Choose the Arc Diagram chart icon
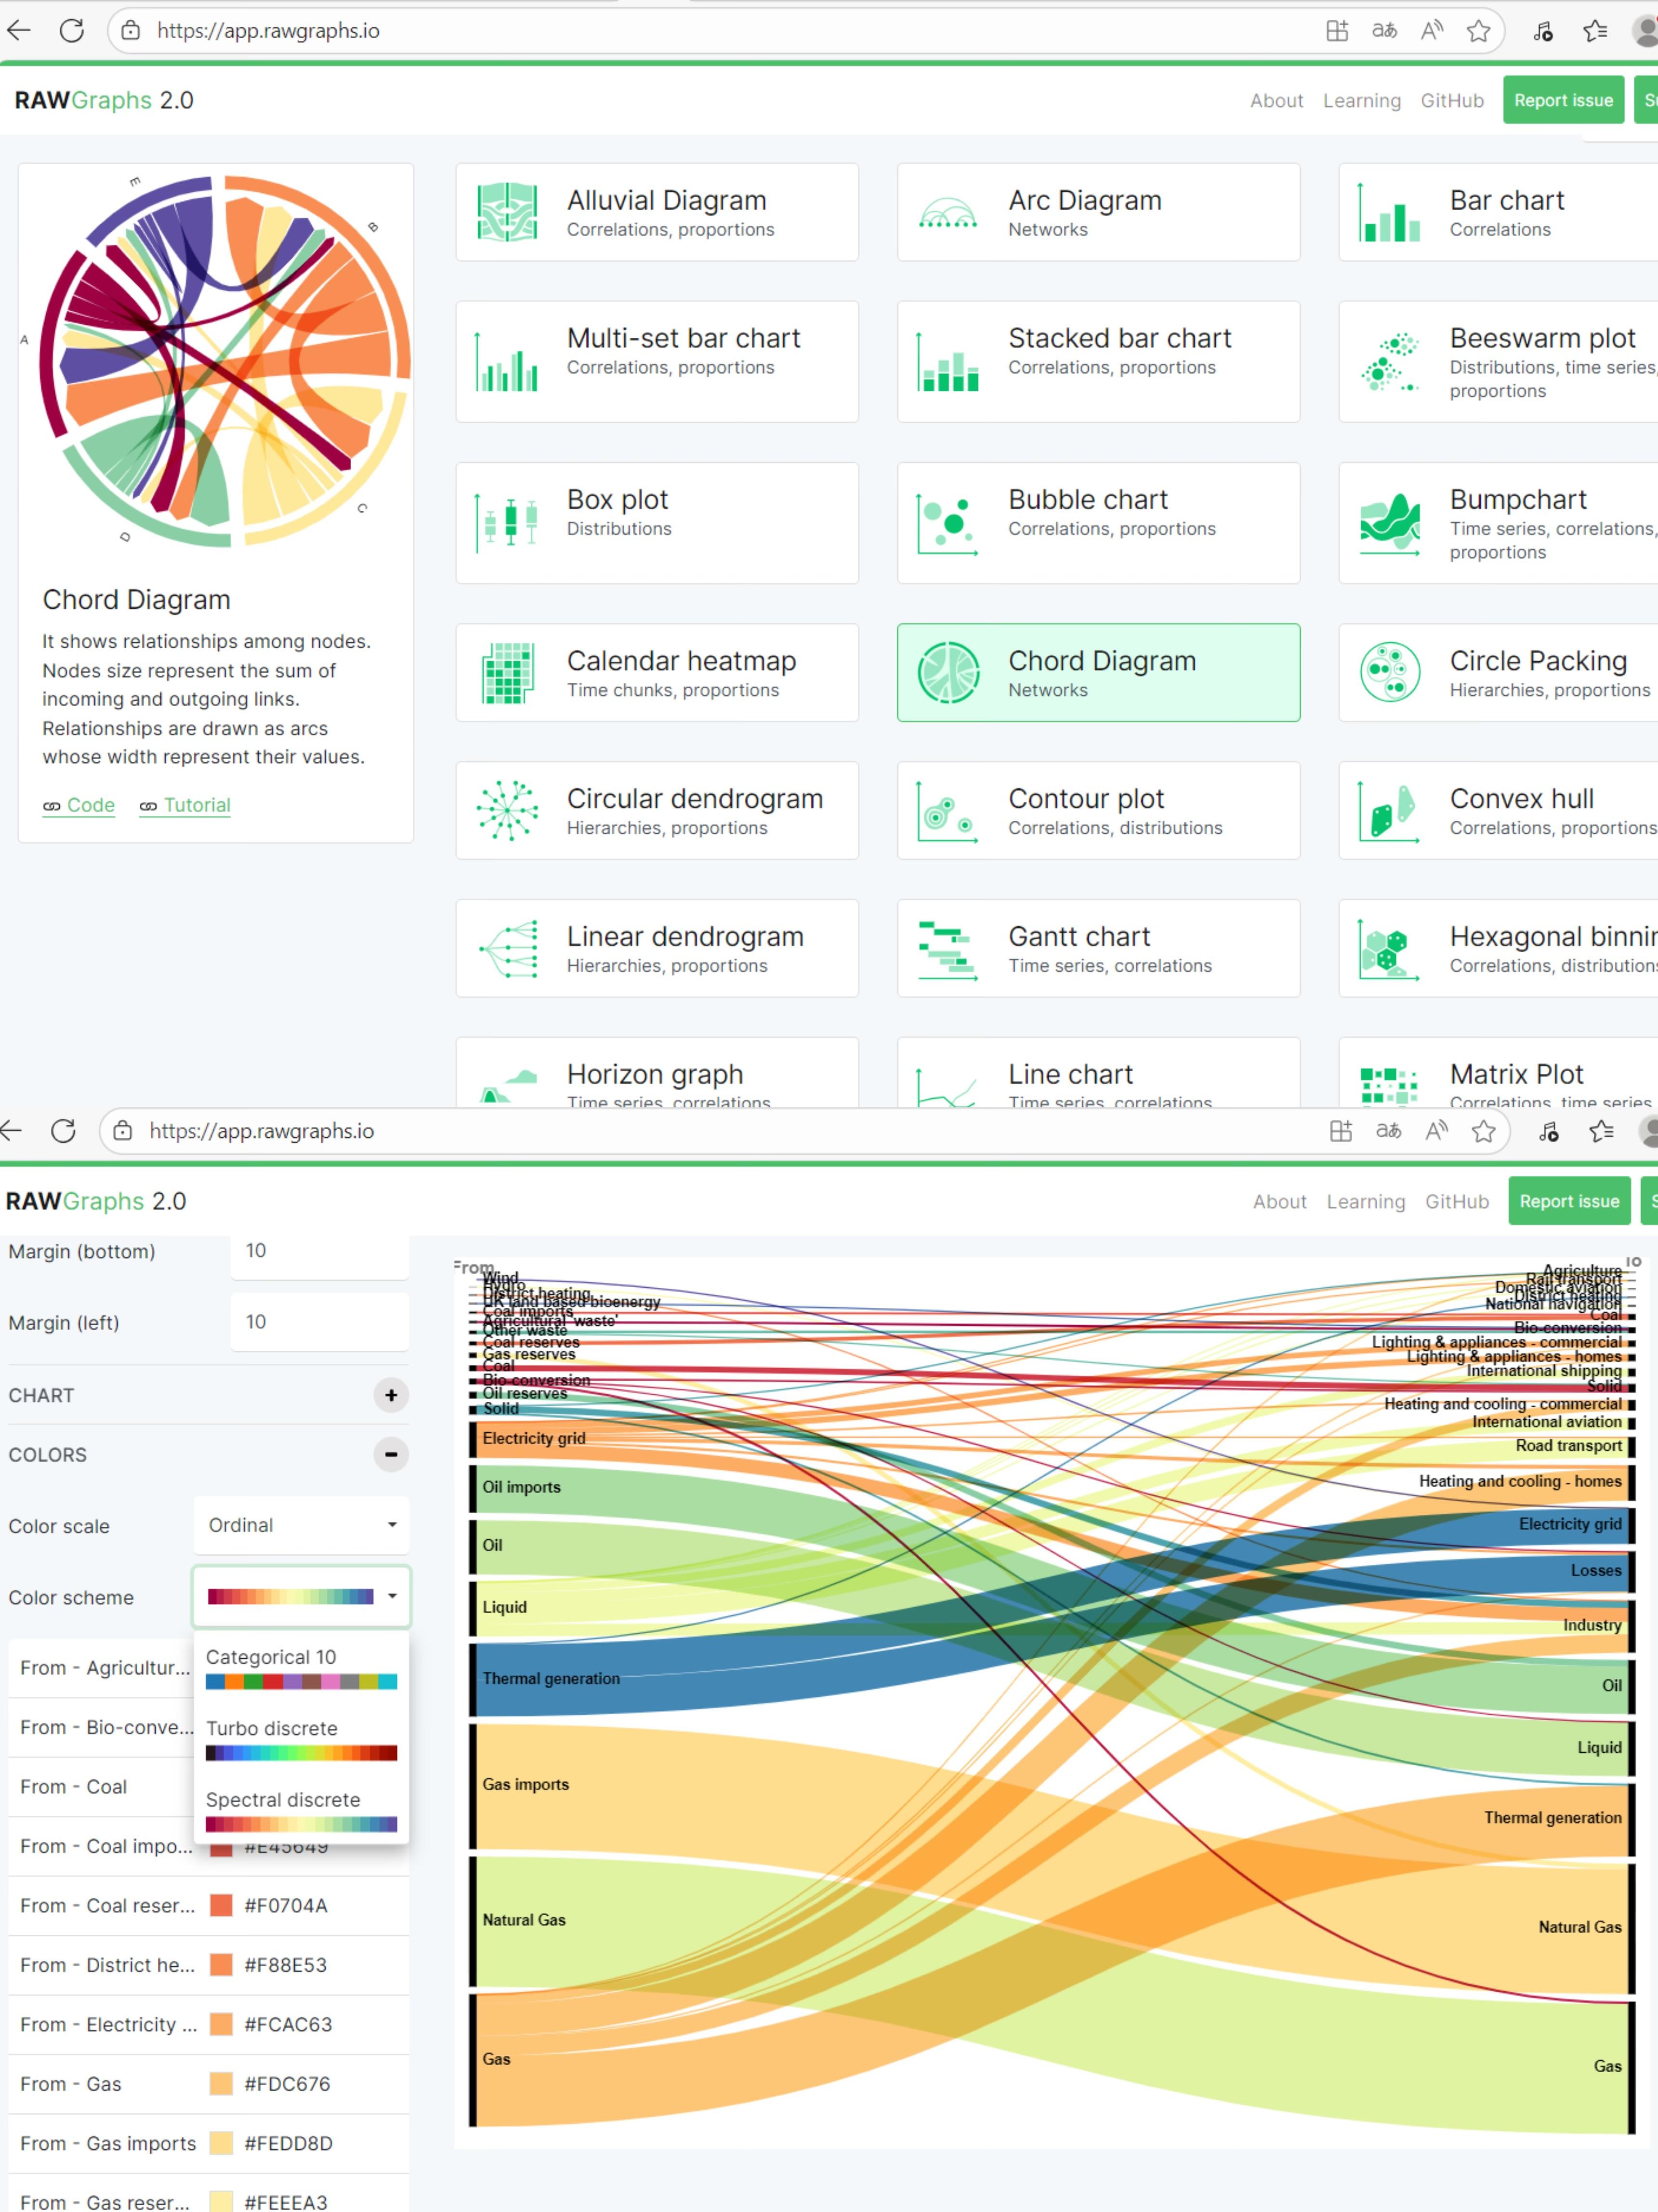The width and height of the screenshot is (1658, 2212). click(947, 212)
